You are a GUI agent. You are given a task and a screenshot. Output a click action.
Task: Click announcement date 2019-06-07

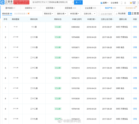[107, 27]
